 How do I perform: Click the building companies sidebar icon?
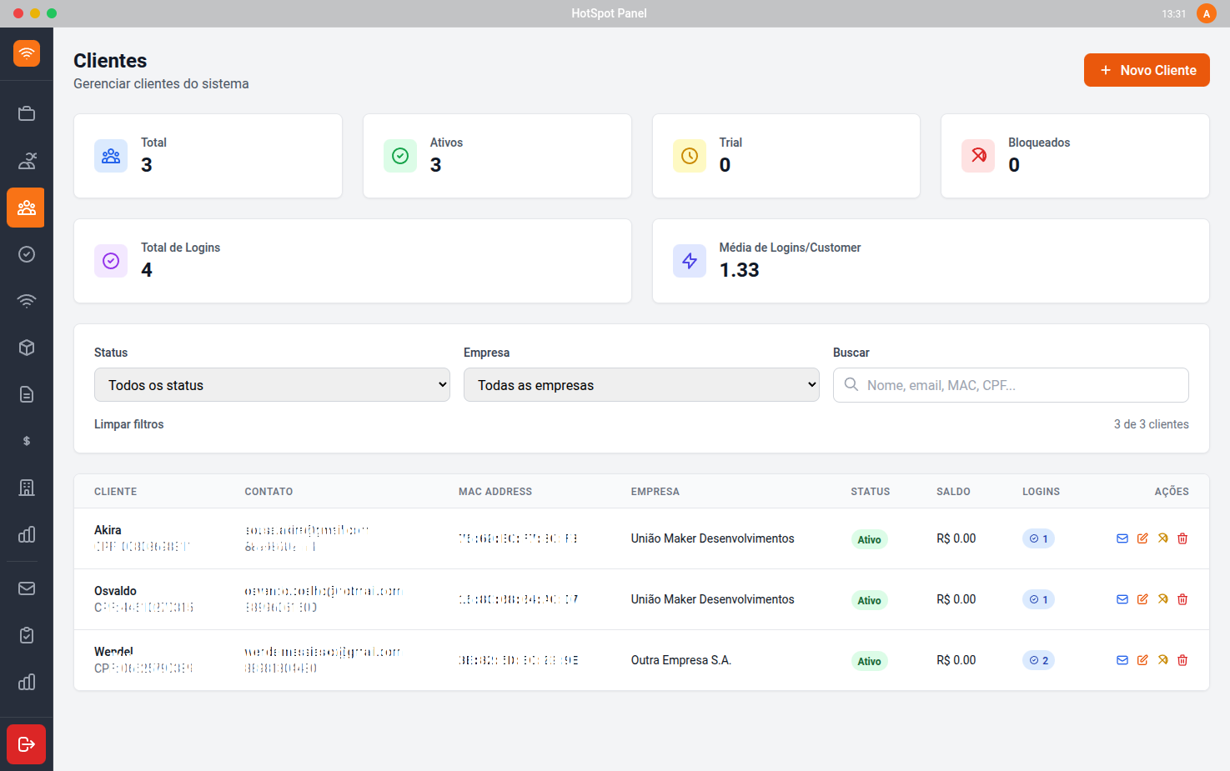click(27, 488)
